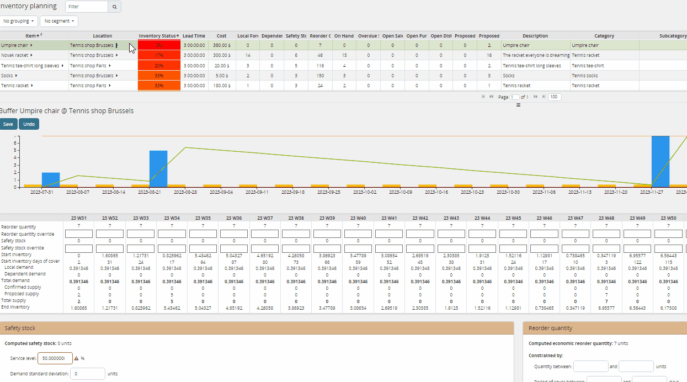Select the red 0% inventory status cell

(159, 45)
